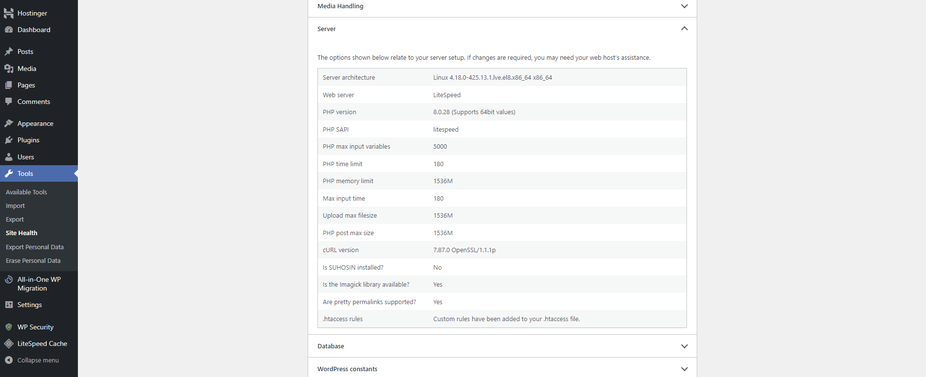Open the LiteSpeed Cache icon
Screen dimensions: 926x377
click(9, 343)
